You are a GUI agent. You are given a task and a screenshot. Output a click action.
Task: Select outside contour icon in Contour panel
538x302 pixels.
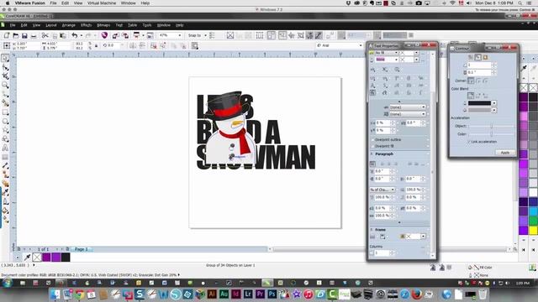[485, 57]
